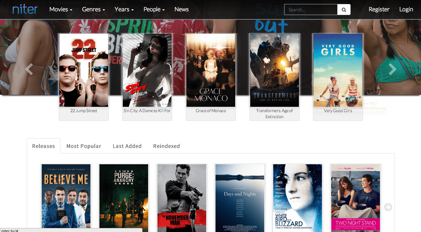421x232 pixels.
Task: Click the niter logo in the navbar
Action: 25,9
